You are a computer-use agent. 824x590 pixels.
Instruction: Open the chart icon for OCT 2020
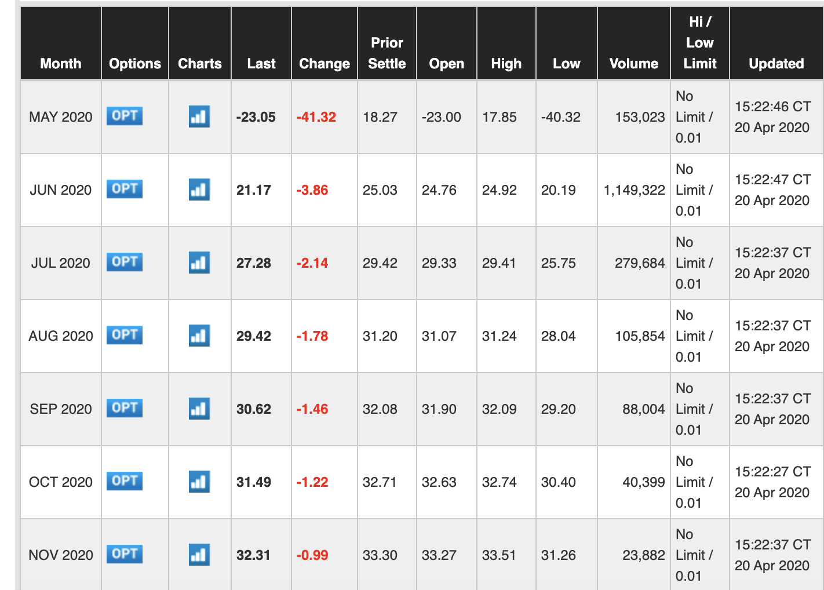point(199,482)
